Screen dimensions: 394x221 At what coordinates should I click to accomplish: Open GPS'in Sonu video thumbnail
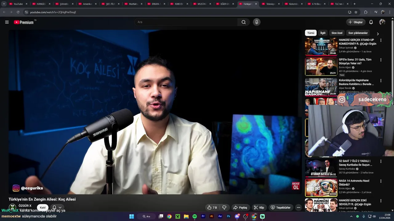321,67
